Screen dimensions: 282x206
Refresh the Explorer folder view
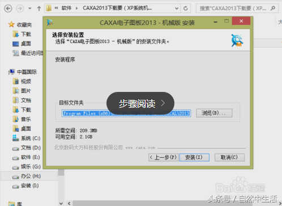pos(186,9)
